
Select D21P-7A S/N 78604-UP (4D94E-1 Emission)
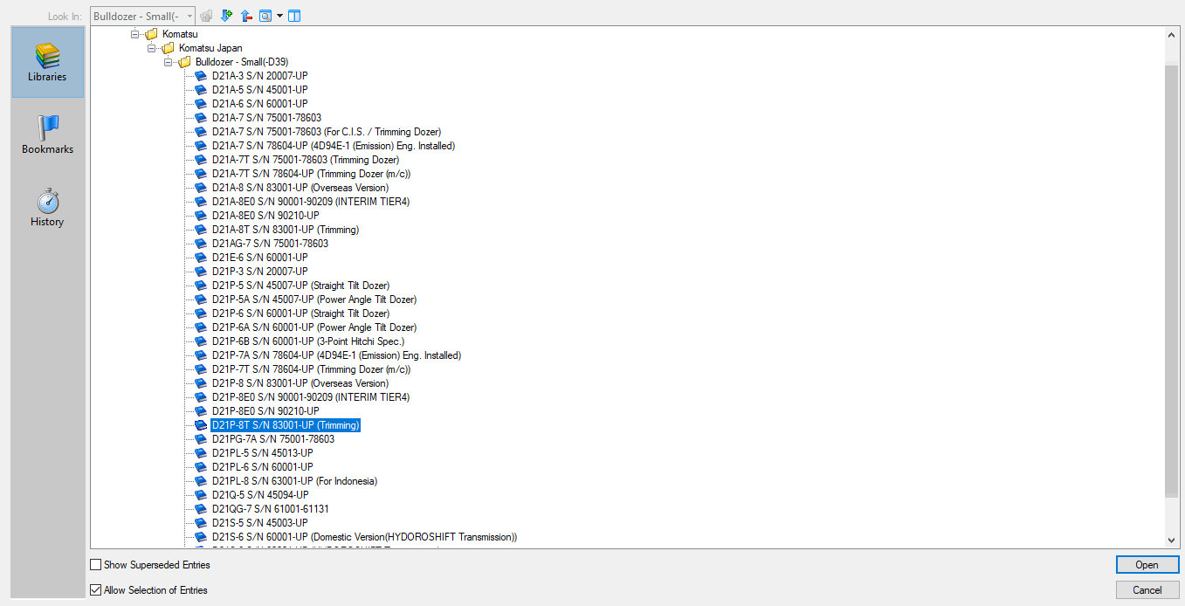click(x=336, y=355)
